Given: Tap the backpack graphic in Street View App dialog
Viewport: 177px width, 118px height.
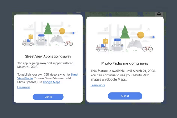Looking at the screenshot, I should click(41, 40).
